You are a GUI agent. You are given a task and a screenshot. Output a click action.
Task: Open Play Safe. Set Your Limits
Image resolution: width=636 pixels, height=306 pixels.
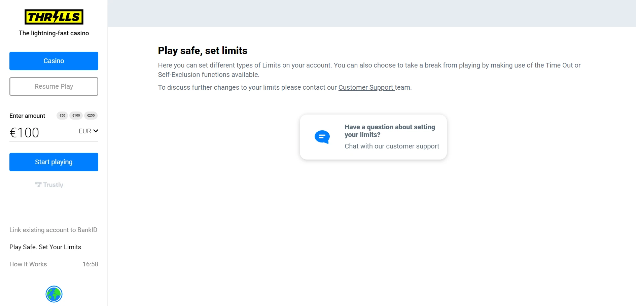click(x=45, y=247)
